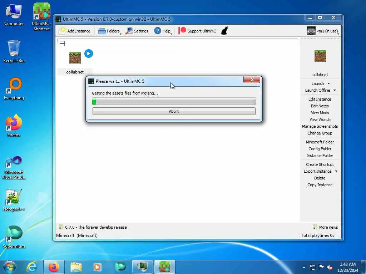The height and width of the screenshot is (274, 366).
Task: Open Edit Notes
Action: (320, 106)
